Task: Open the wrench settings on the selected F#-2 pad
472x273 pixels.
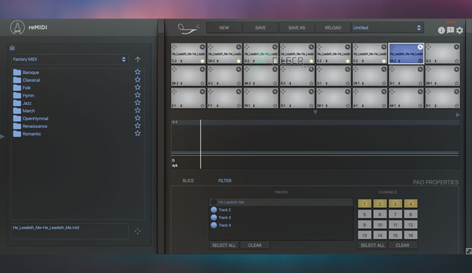Action: (x=420, y=47)
